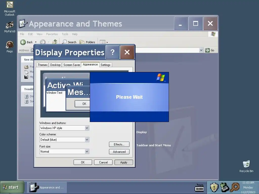259x194 pixels.
Task: Open the View menu
Action: [x=39, y=34]
